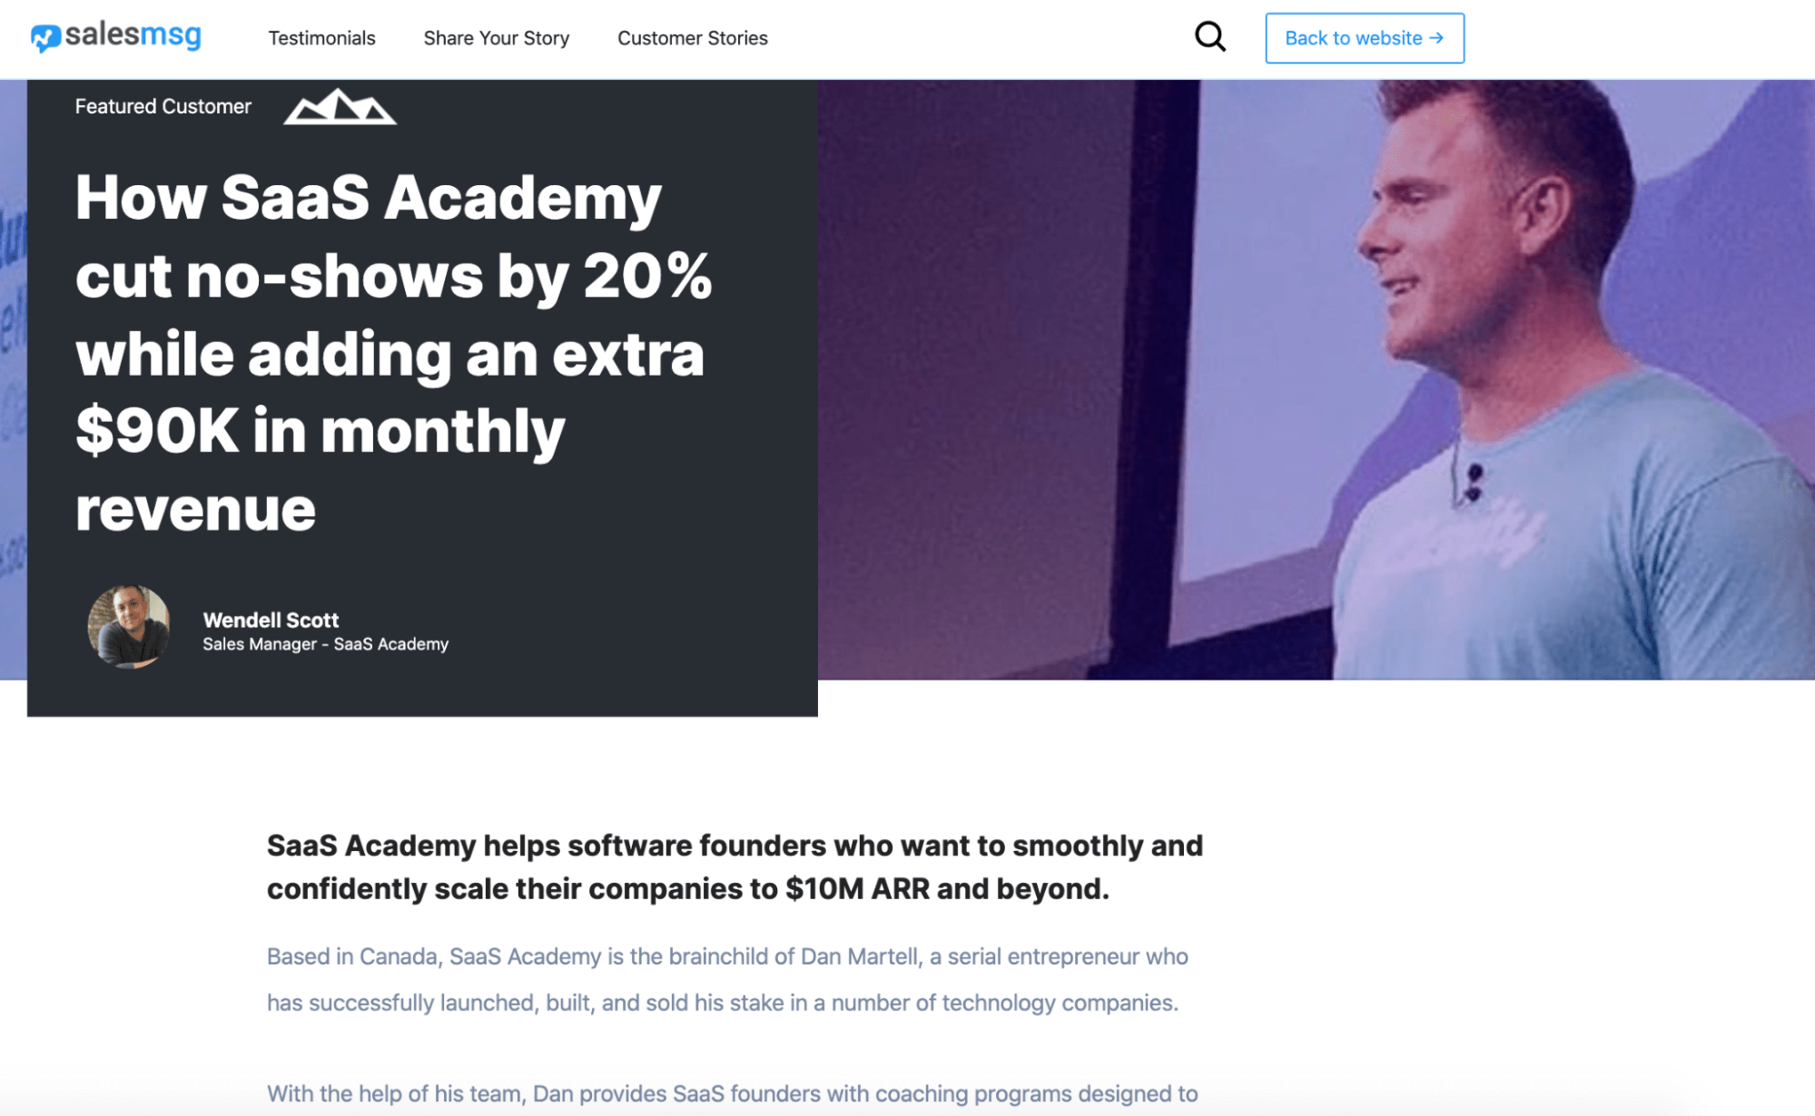Click the arrow inside Back to website
1815x1116 pixels.
point(1435,38)
